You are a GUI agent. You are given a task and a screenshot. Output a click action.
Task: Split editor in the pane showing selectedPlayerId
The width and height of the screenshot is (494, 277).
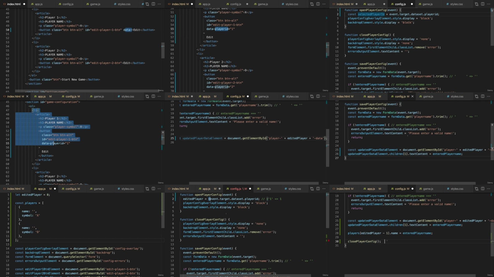(482, 4)
